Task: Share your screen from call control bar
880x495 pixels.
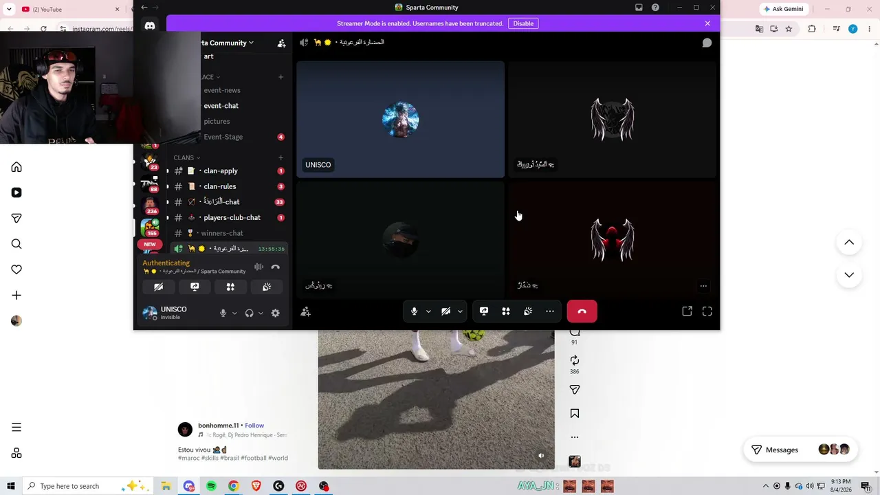Action: [484, 311]
